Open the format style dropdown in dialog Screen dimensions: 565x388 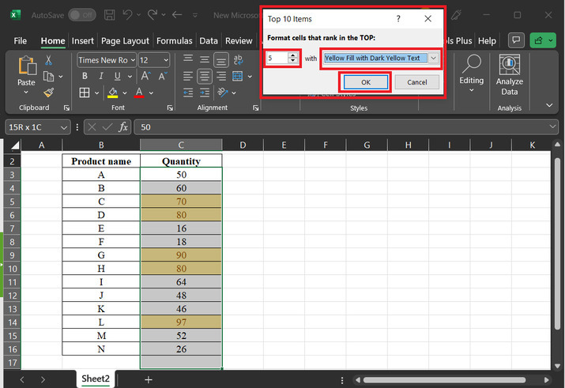click(x=433, y=58)
